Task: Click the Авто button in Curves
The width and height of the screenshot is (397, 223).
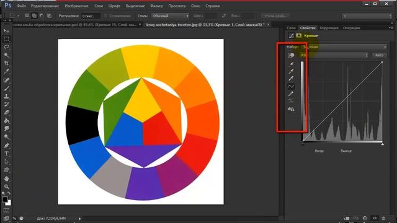Action: [x=379, y=55]
